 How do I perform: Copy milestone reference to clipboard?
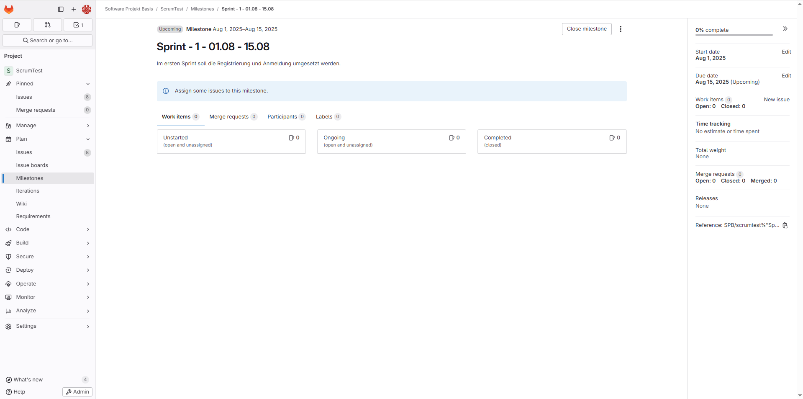tap(785, 225)
